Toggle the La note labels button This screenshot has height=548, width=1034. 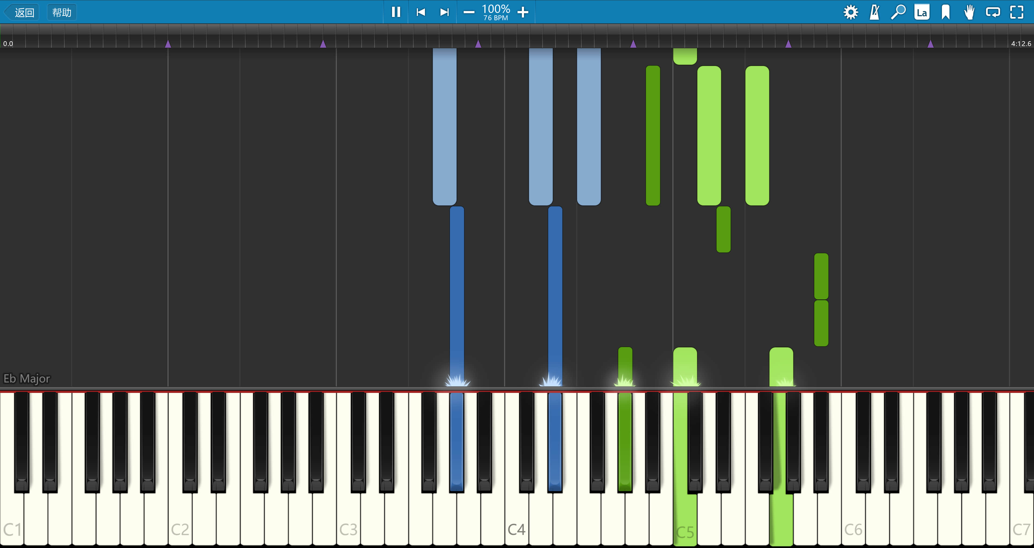[922, 12]
